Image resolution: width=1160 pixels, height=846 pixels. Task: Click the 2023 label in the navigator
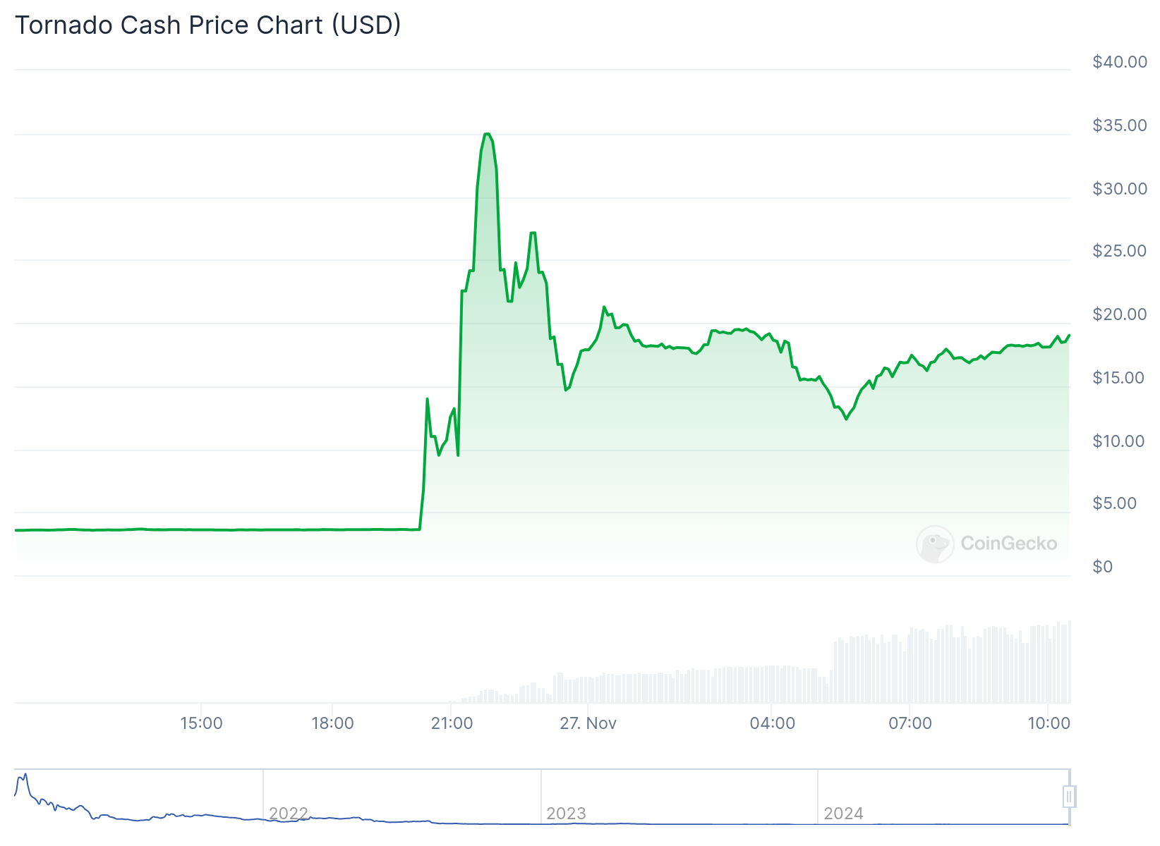pyautogui.click(x=566, y=814)
